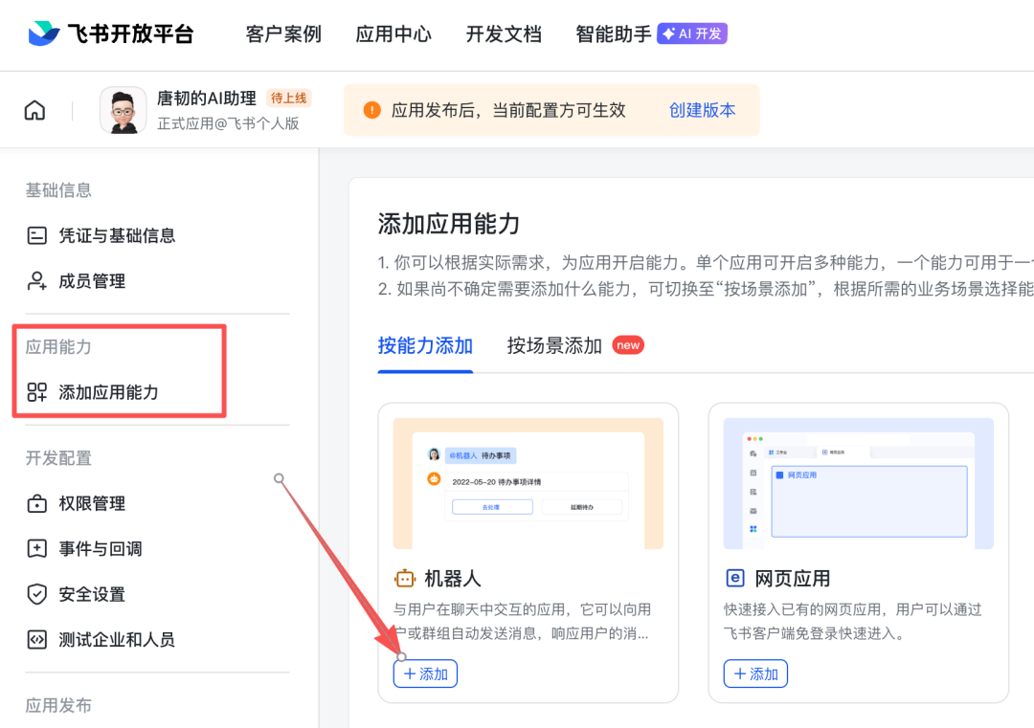Screen dimensions: 1034x728
Task: Click the orange warning icon in the banner
Action: pos(371,109)
